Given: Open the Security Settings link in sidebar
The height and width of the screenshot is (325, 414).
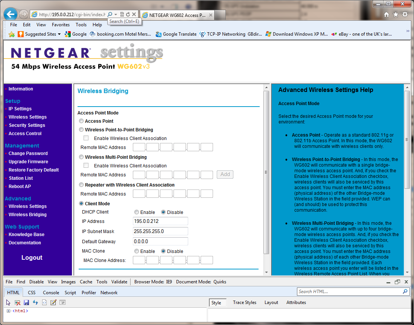Looking at the screenshot, I should [27, 125].
